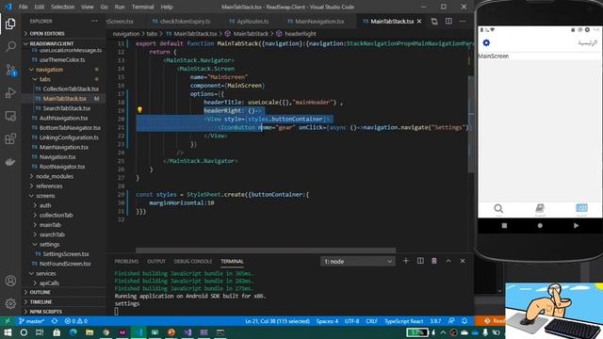
Task: Open the Manage gear in activity bar
Action: click(10, 303)
